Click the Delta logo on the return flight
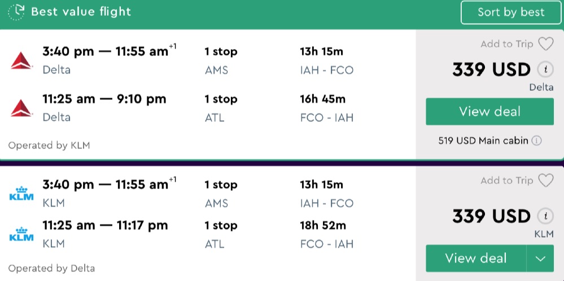 point(21,108)
